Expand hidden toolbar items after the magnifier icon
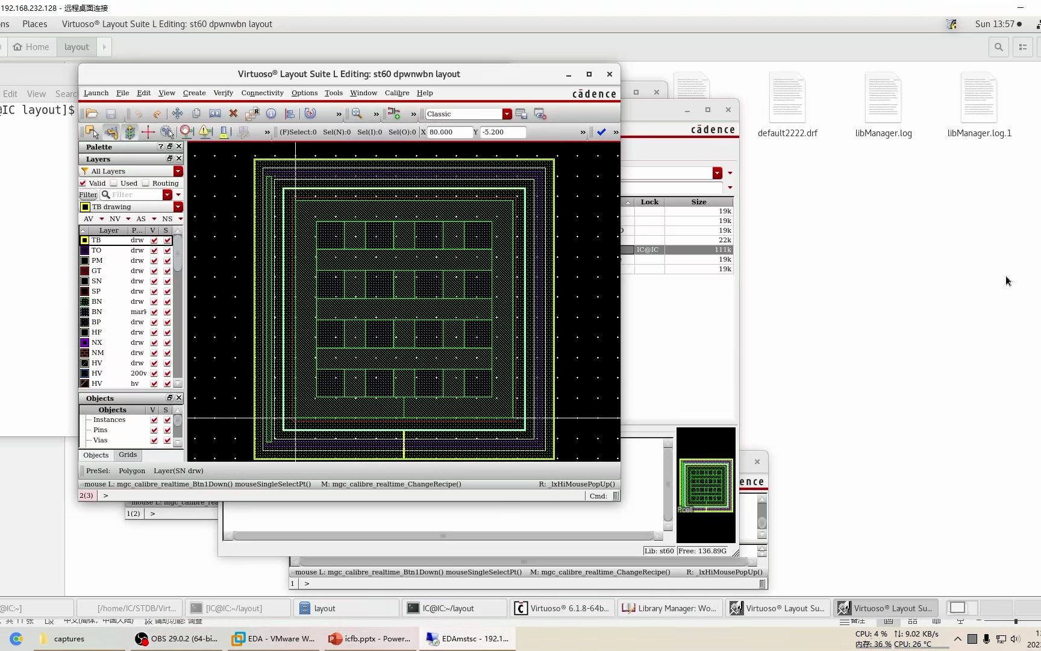 tap(376, 114)
